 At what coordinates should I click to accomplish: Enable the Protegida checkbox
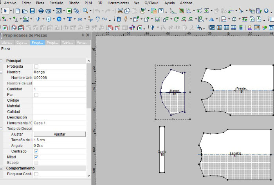pos(36,66)
